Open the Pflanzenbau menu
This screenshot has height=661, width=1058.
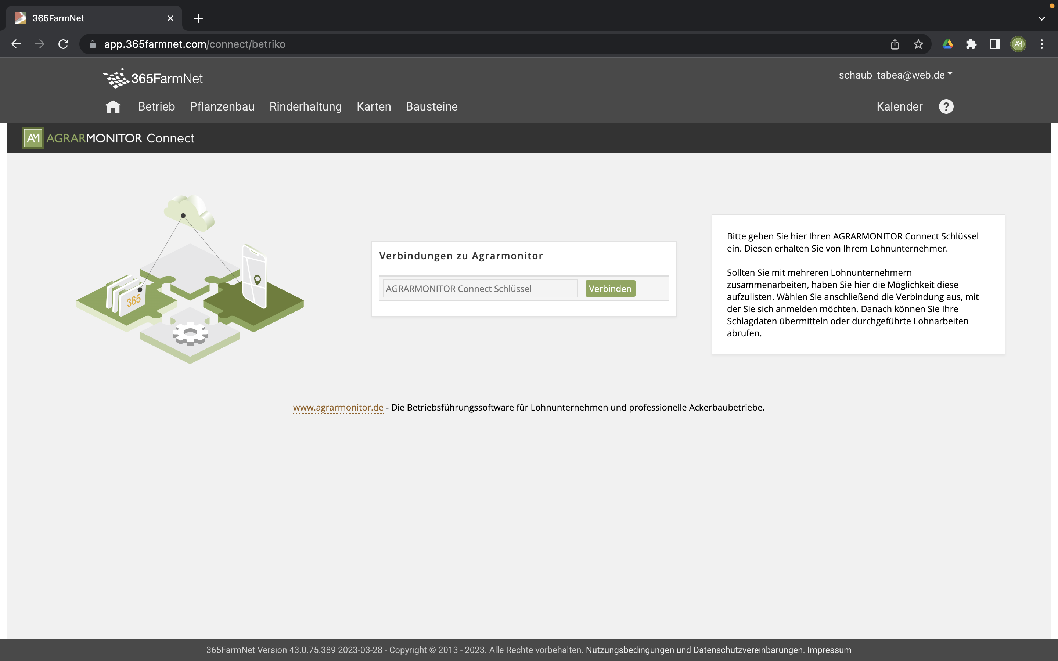pyautogui.click(x=222, y=106)
